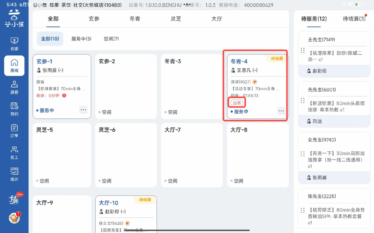Screen dimensions: 374x233
Task: Tap the member badge next to 徐女士(5626)
Action: (127, 223)
